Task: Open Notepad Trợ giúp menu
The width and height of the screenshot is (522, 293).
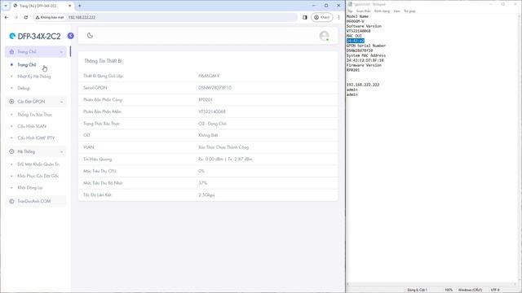Action: (409, 11)
